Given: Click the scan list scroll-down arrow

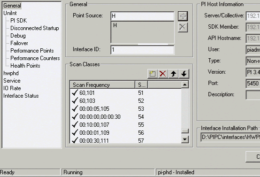Looking at the screenshot, I should [185, 139].
